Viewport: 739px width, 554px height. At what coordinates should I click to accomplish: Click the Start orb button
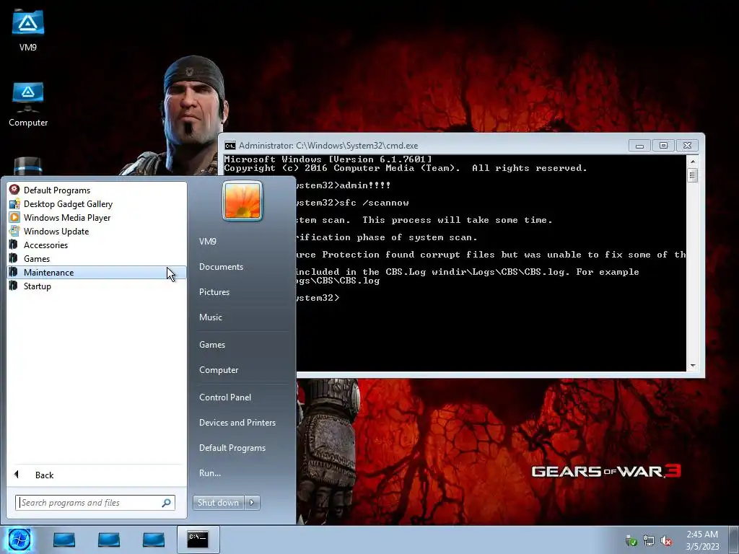coord(19,540)
